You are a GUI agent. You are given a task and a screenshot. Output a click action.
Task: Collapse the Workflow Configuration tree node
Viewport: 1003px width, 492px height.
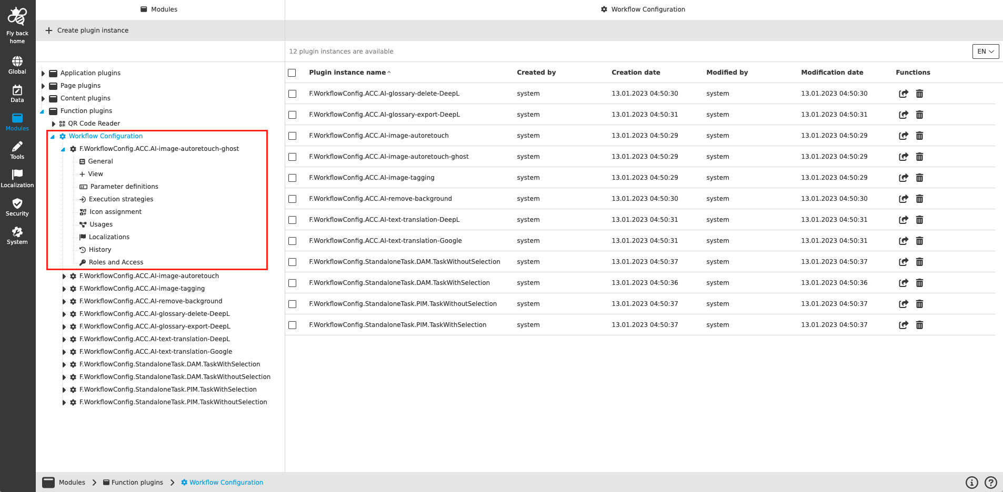click(x=53, y=136)
